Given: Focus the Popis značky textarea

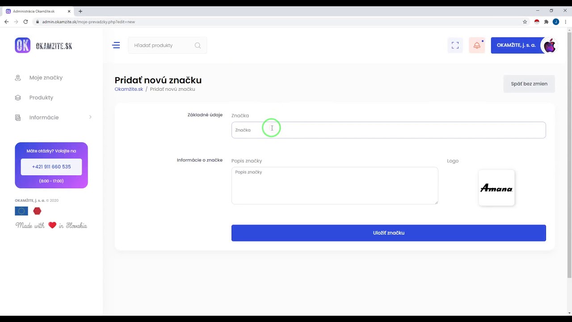Looking at the screenshot, I should (x=335, y=186).
